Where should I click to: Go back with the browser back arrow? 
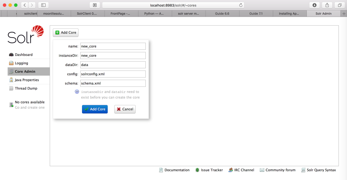(25, 5)
